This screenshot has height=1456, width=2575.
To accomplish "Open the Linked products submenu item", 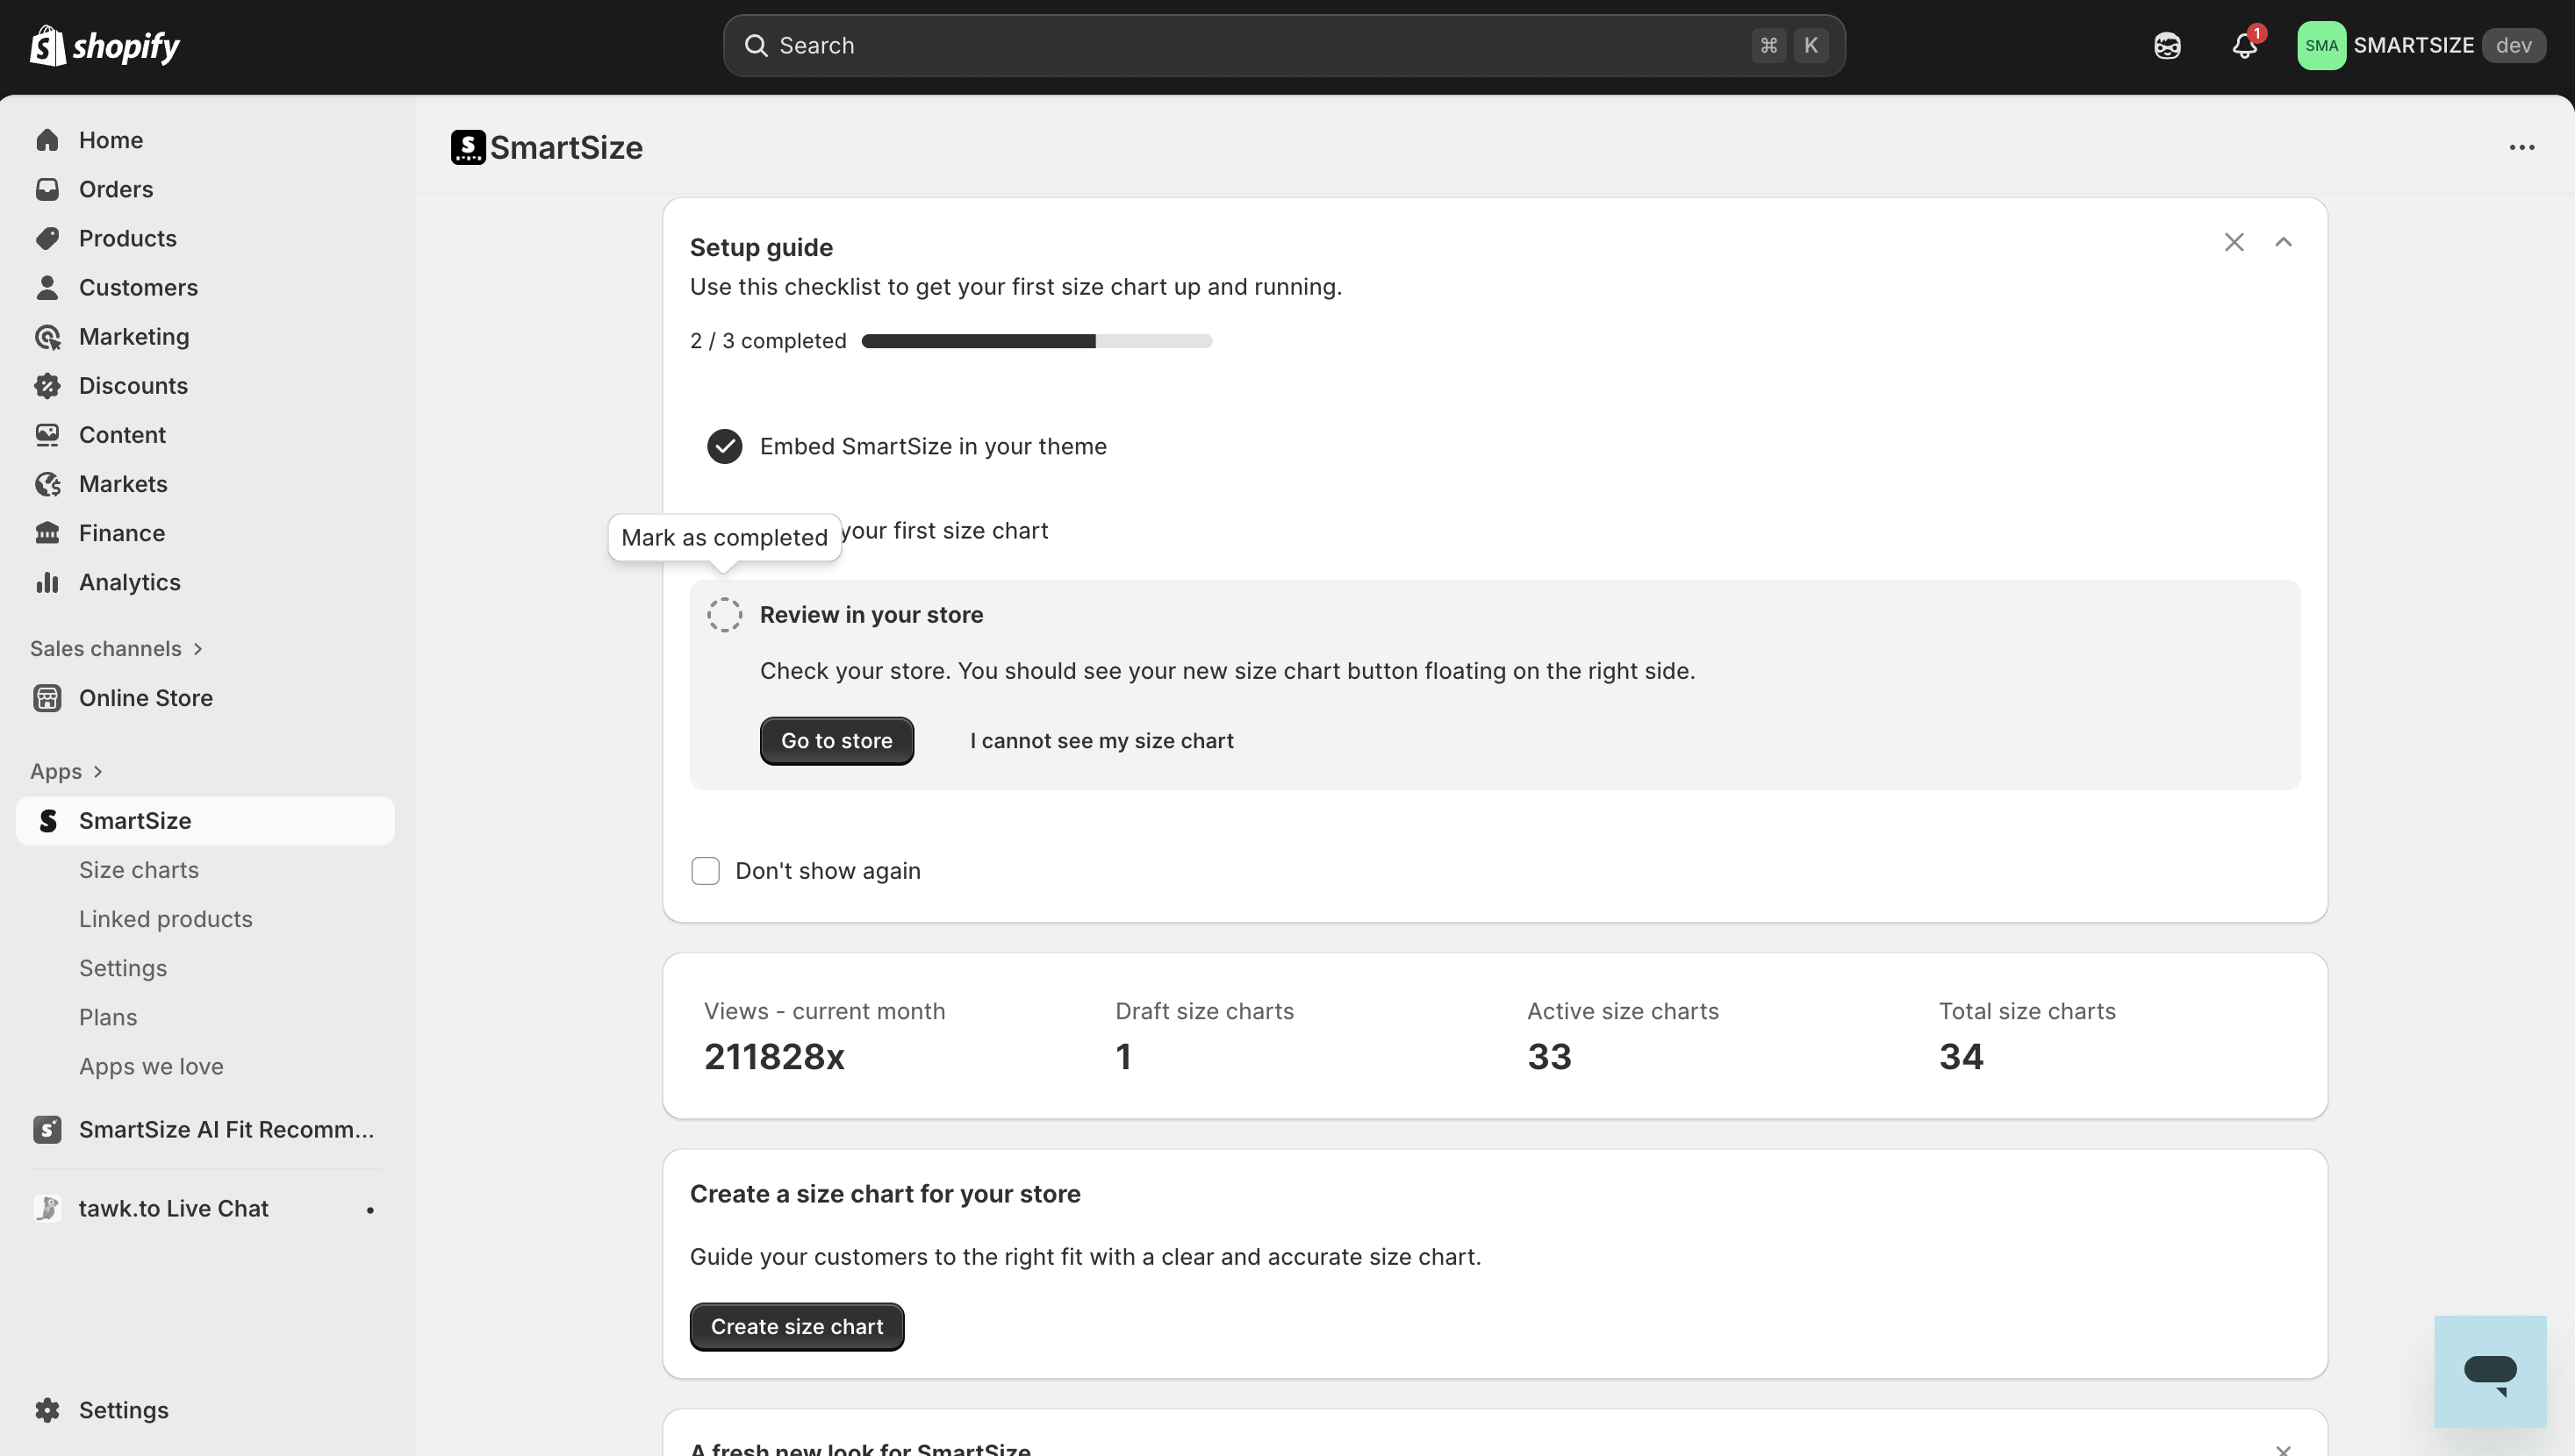I will coord(166,919).
